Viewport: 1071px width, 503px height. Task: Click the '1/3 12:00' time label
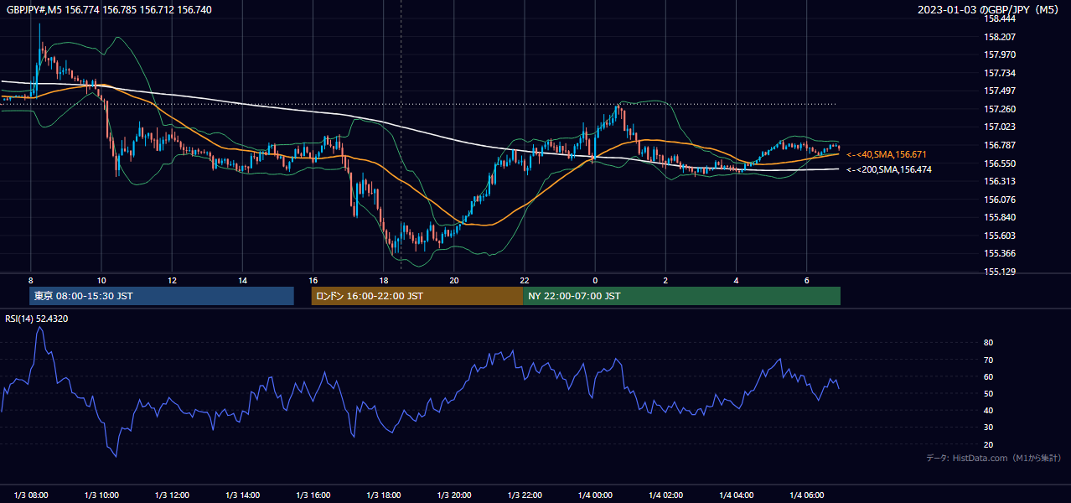tap(172, 495)
